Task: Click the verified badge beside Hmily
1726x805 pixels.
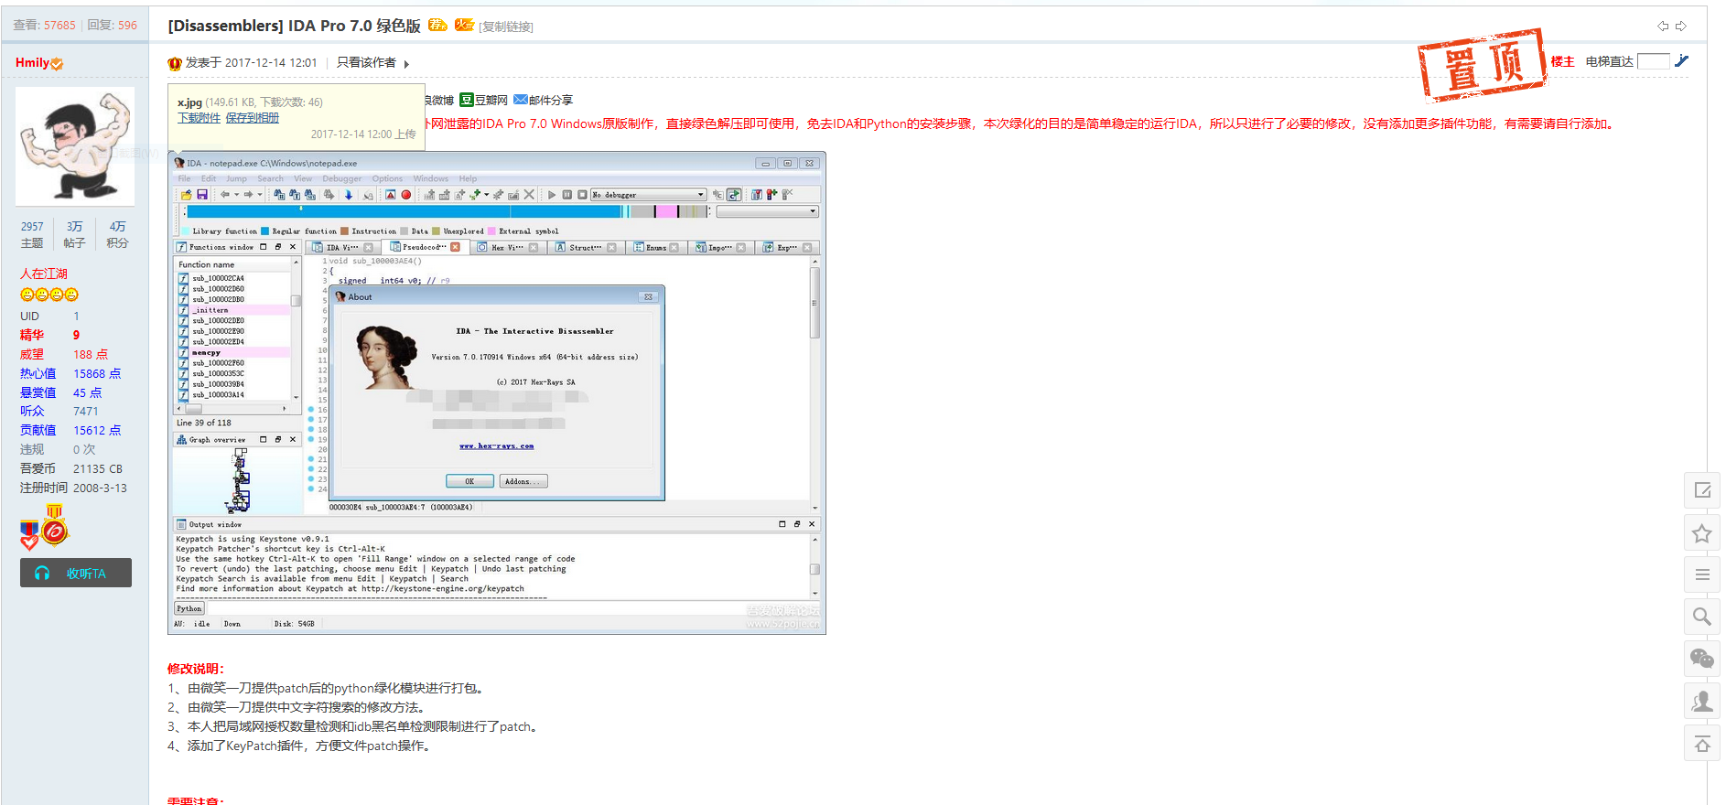Action: [57, 64]
